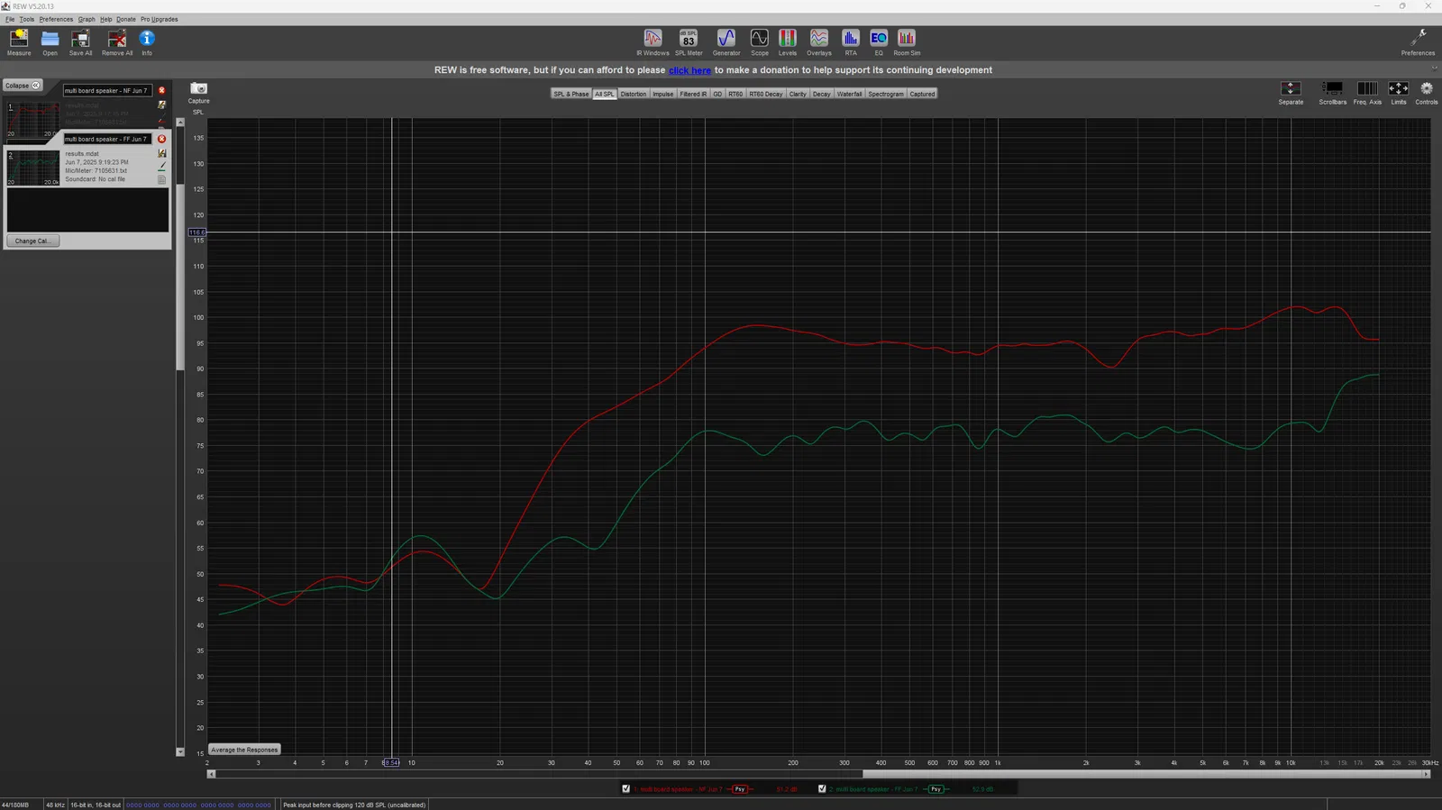Change trace colour for NF Jun 7 measurement
Image resolution: width=1442 pixels, height=810 pixels.
(162, 120)
